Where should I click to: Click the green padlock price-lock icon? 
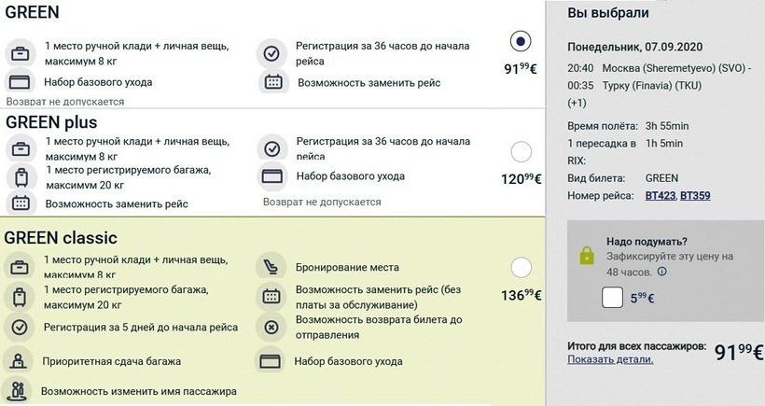click(x=587, y=256)
